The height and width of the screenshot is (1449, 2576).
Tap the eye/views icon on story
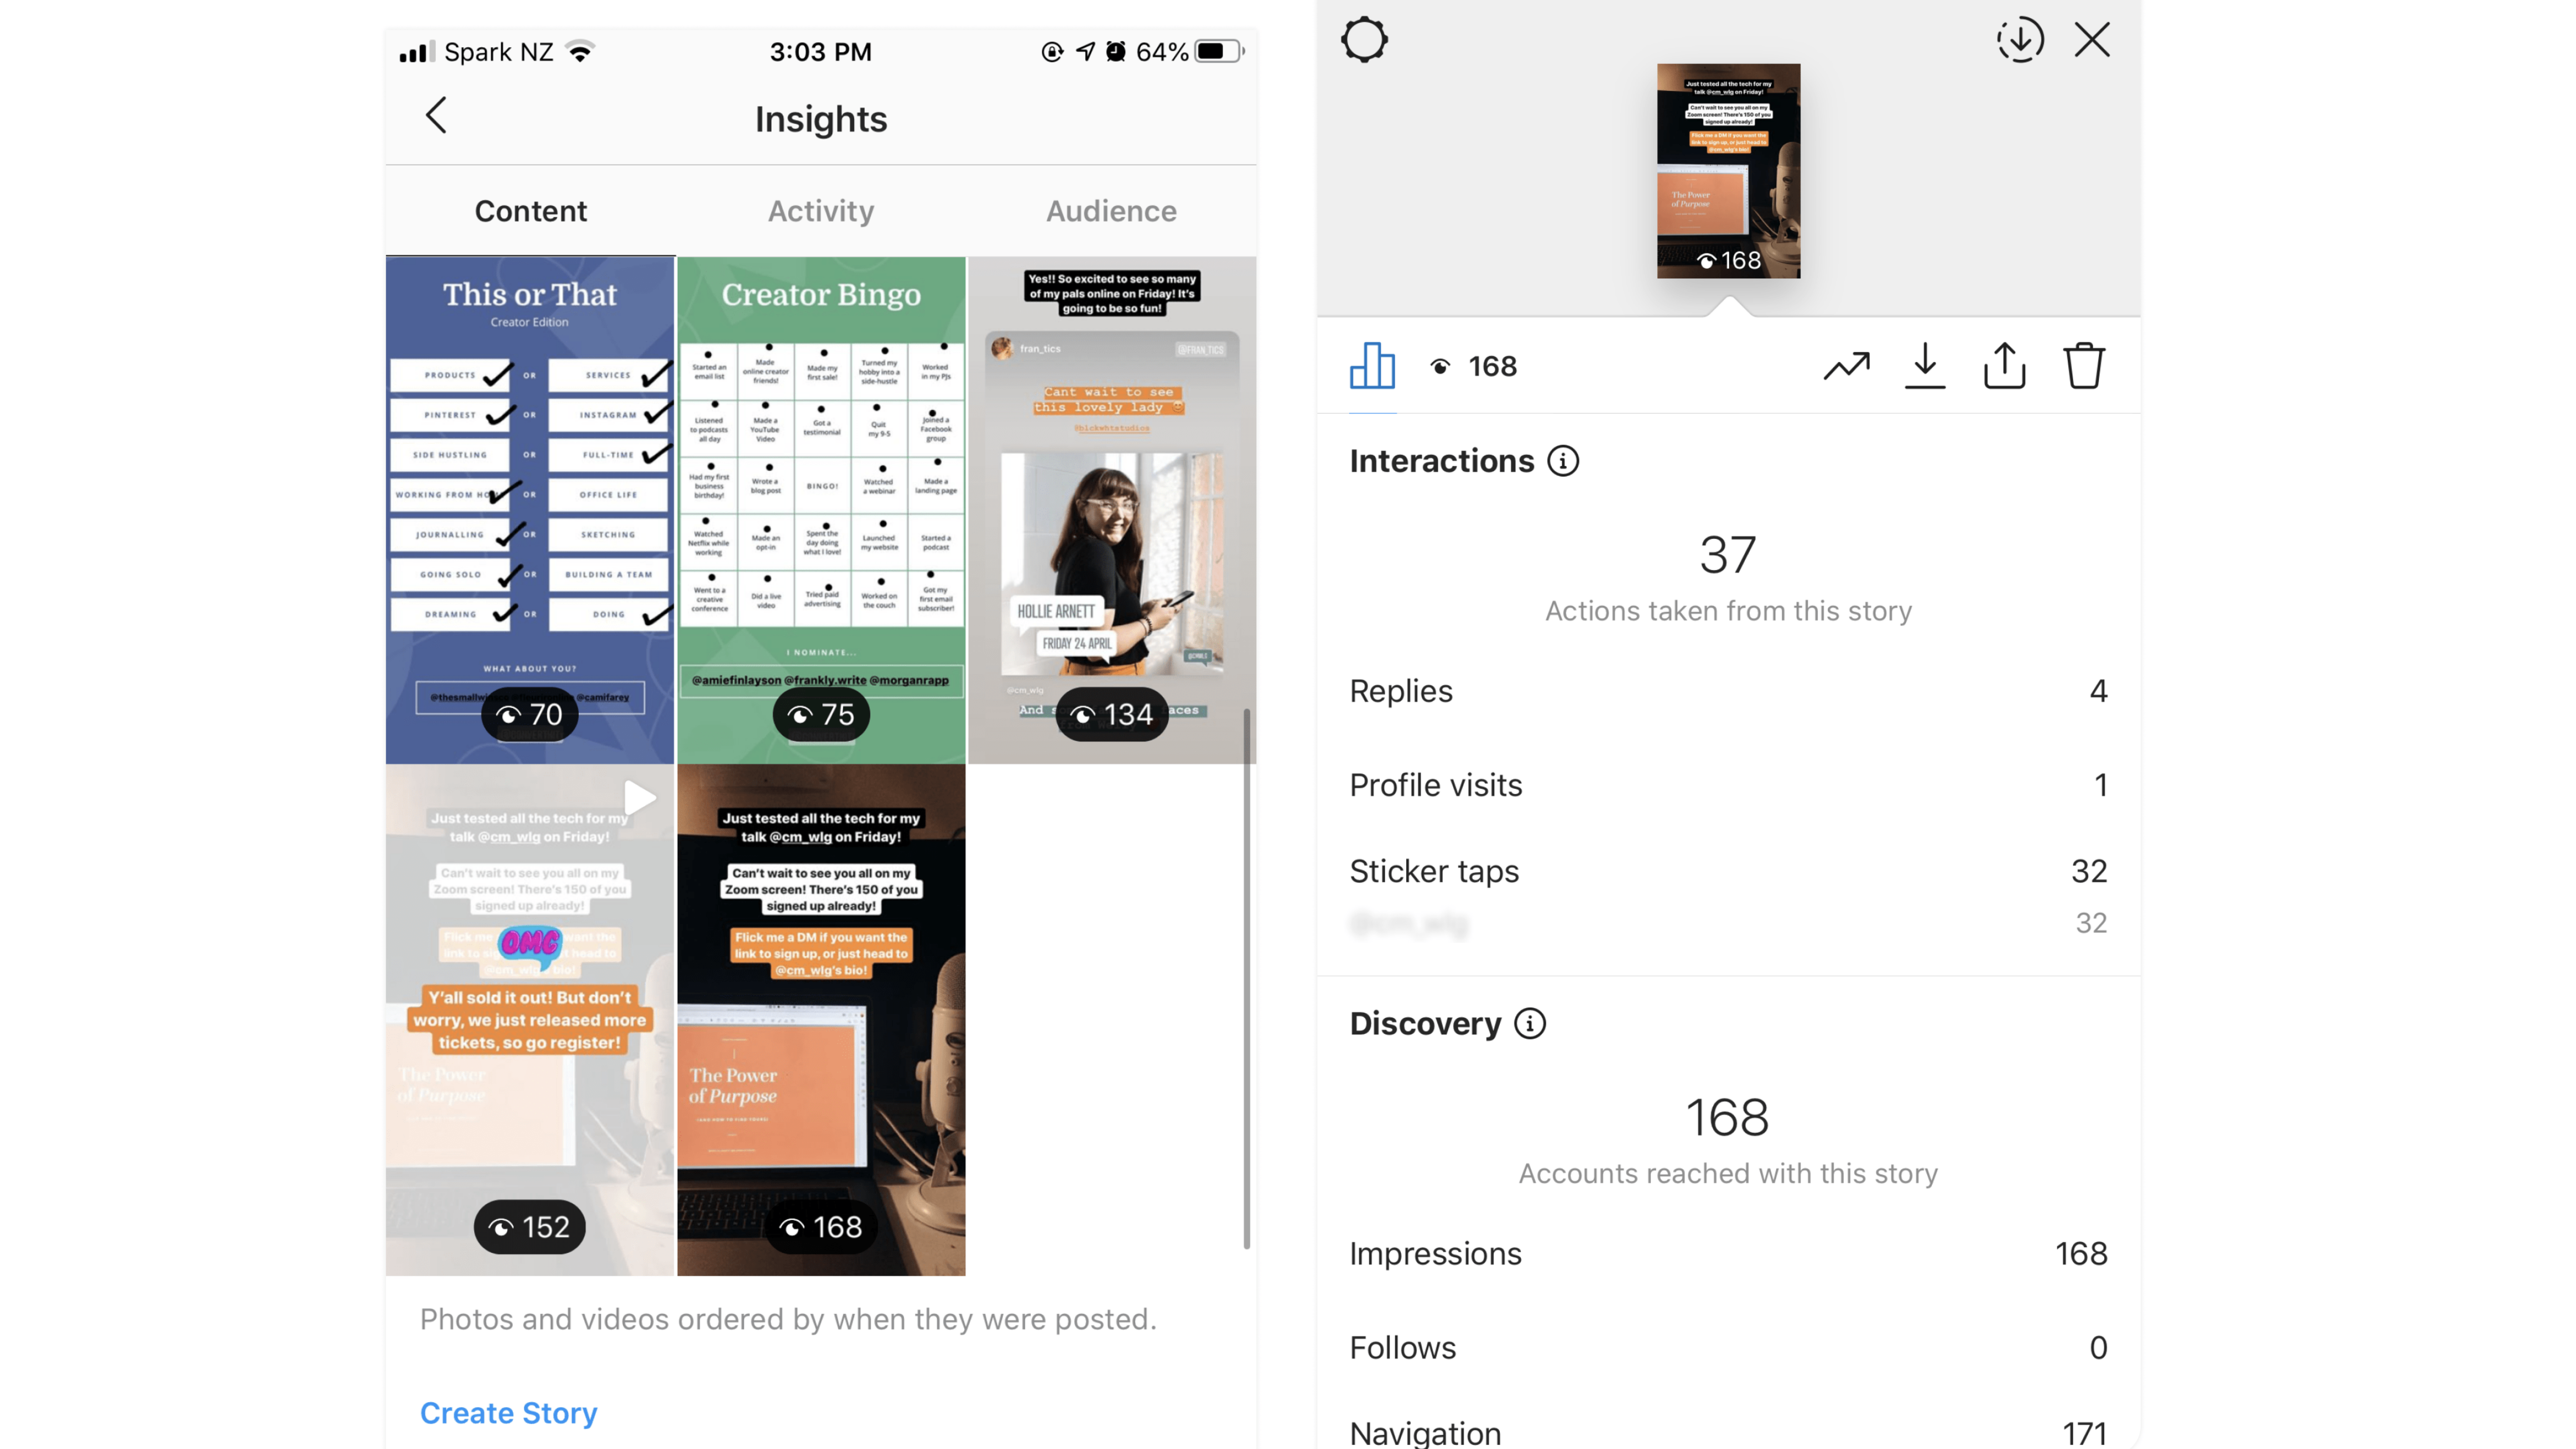tap(1444, 366)
